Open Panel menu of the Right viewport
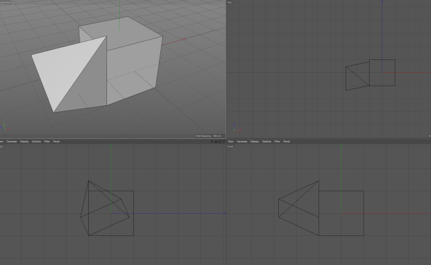 click(56, 142)
